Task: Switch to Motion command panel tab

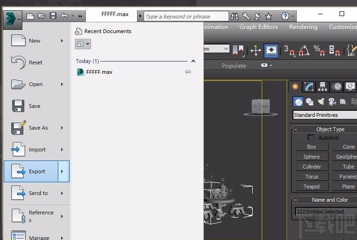Action: 337,87
